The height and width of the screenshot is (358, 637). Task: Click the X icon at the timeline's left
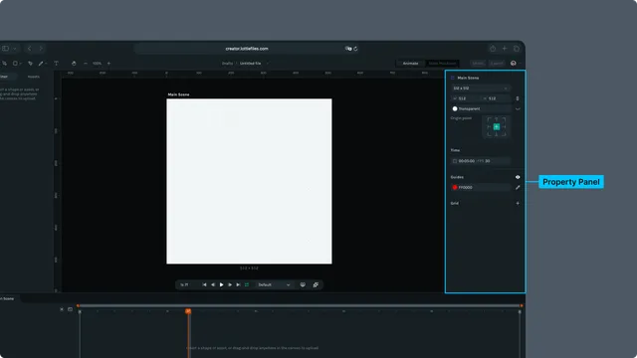62,309
